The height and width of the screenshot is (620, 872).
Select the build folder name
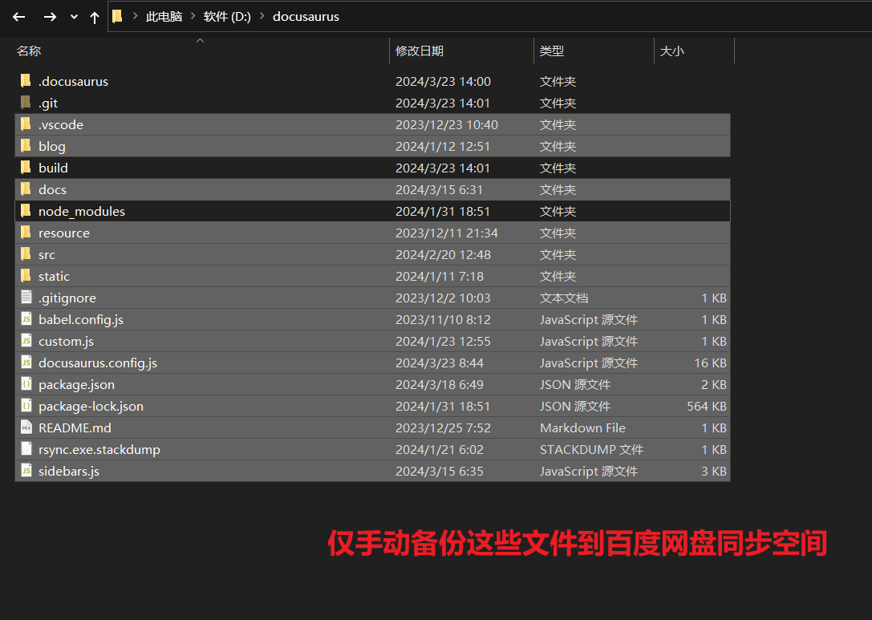click(54, 168)
